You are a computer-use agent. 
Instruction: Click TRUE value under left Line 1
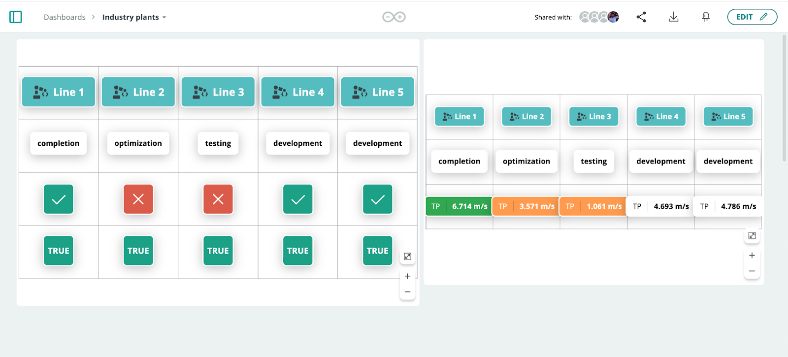point(59,251)
